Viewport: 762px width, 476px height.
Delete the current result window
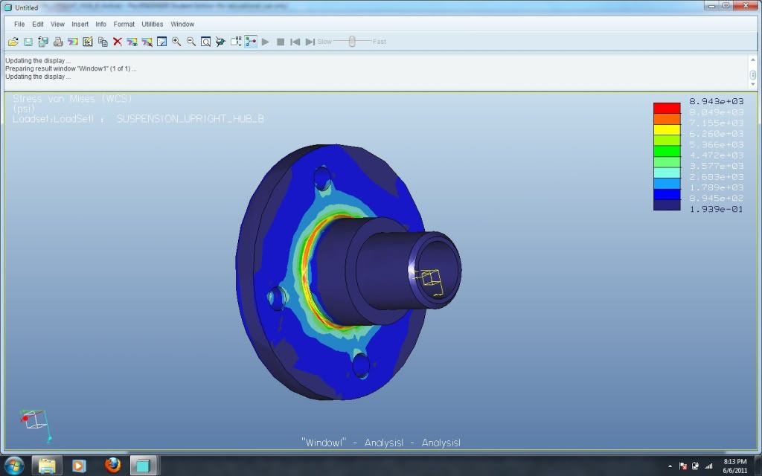click(x=117, y=42)
